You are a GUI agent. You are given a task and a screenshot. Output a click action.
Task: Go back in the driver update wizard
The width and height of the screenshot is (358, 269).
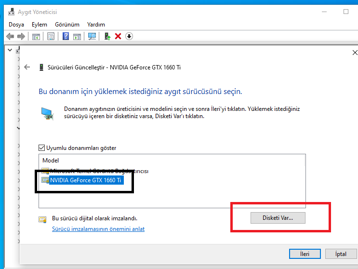click(x=27, y=67)
